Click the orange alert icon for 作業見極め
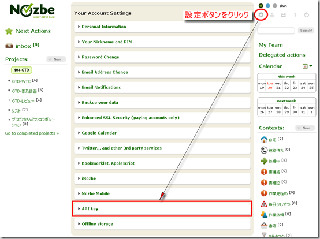 click(x=264, y=193)
